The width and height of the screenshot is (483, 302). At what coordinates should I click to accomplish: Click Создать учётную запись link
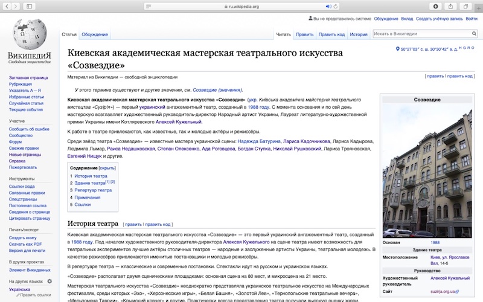click(440, 19)
